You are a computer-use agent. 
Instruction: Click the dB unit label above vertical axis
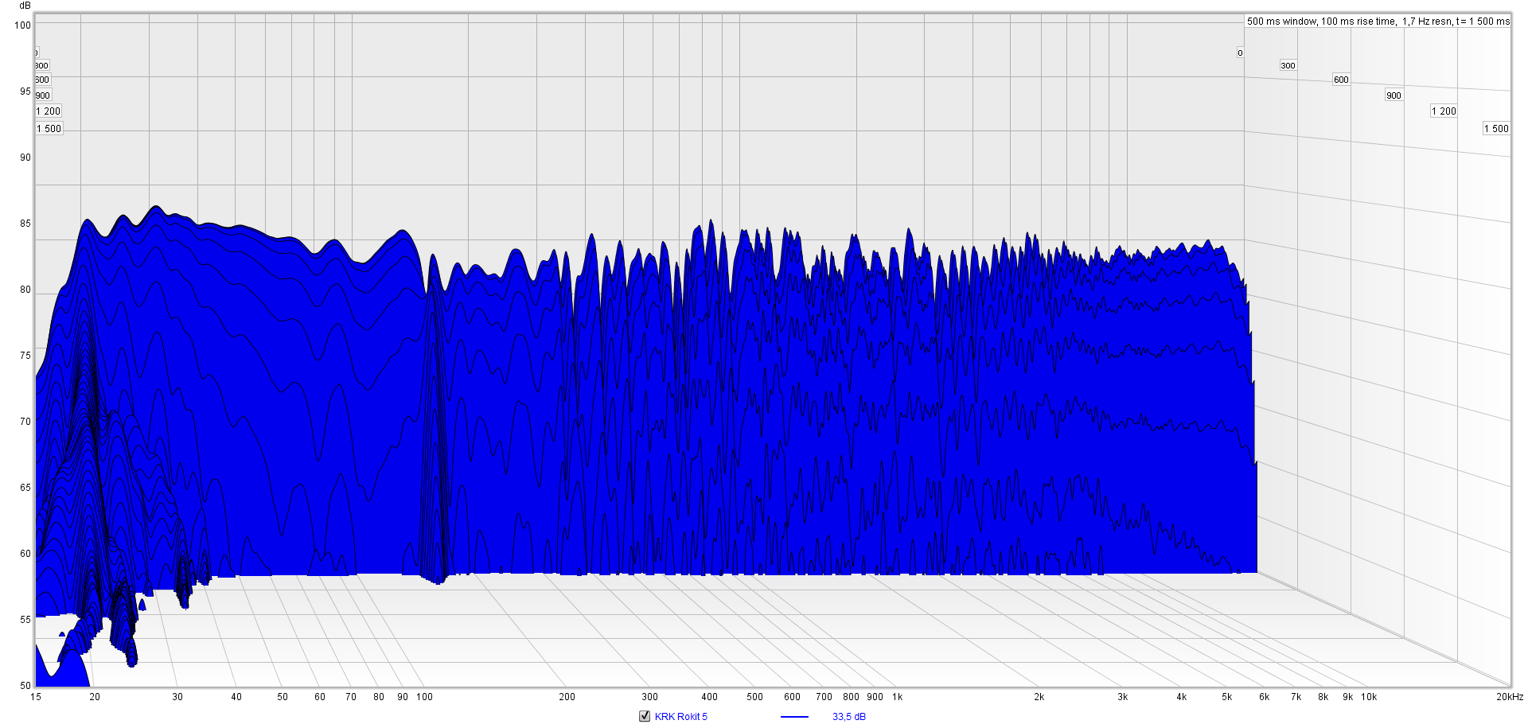coord(25,6)
